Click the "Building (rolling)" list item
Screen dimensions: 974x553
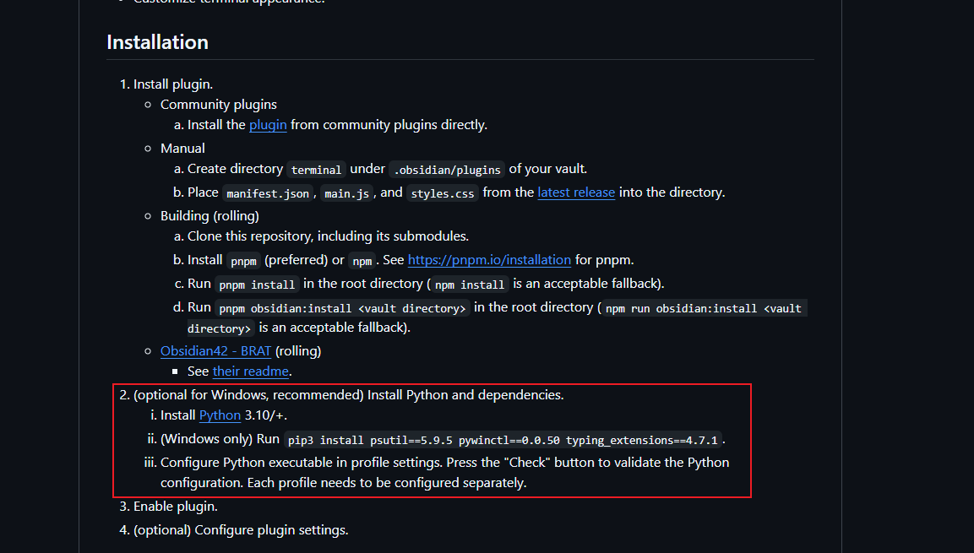pos(209,216)
